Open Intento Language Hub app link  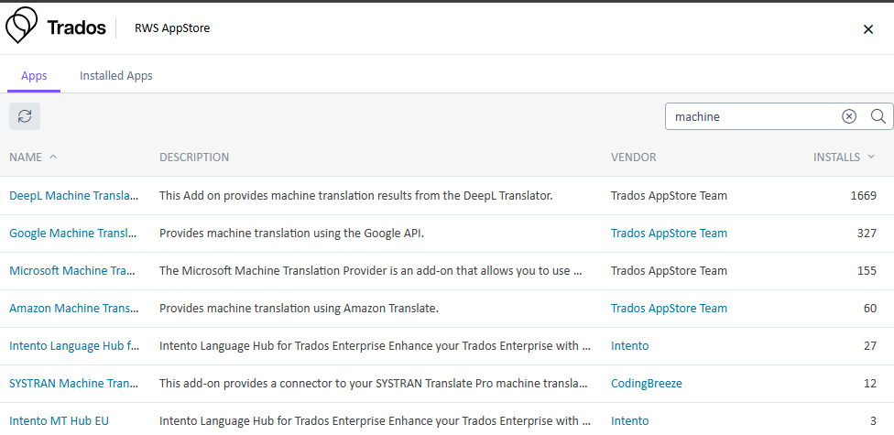73,345
